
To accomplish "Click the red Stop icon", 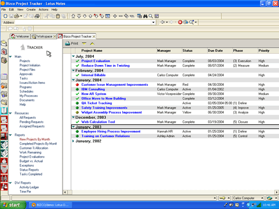I will [180, 22].
